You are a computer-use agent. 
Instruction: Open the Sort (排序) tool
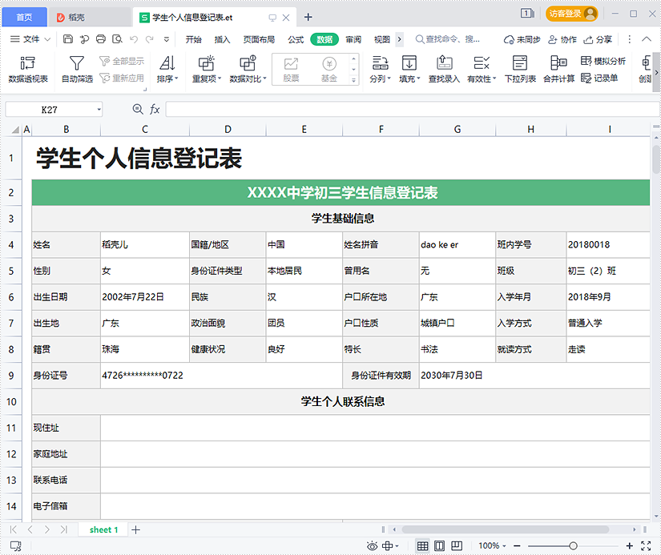pyautogui.click(x=167, y=69)
